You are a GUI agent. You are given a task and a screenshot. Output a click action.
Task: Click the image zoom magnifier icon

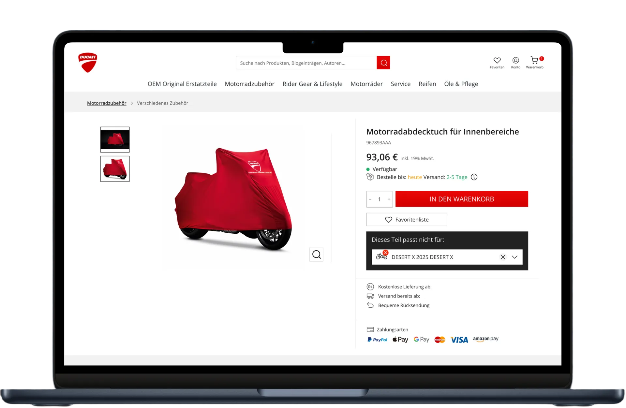[316, 255]
